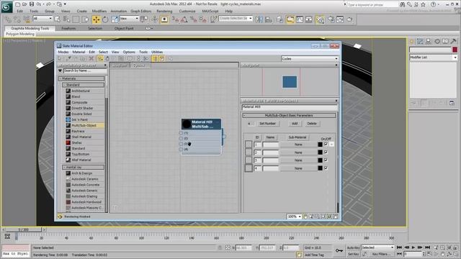461x259 pixels.
Task: Click the Select by Name icon
Action: (x=66, y=19)
